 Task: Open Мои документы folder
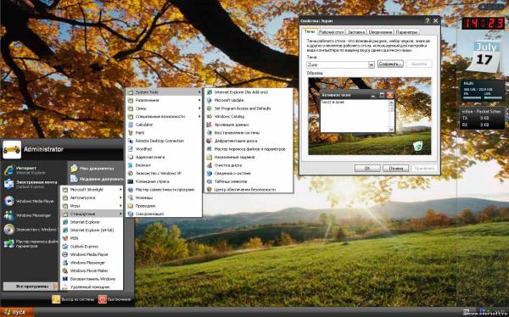(92, 169)
